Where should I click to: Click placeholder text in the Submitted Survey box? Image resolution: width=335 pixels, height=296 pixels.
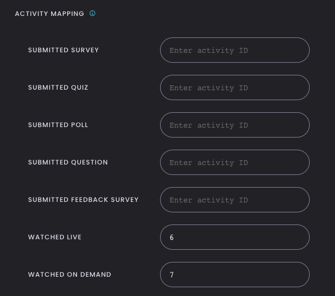(x=208, y=51)
